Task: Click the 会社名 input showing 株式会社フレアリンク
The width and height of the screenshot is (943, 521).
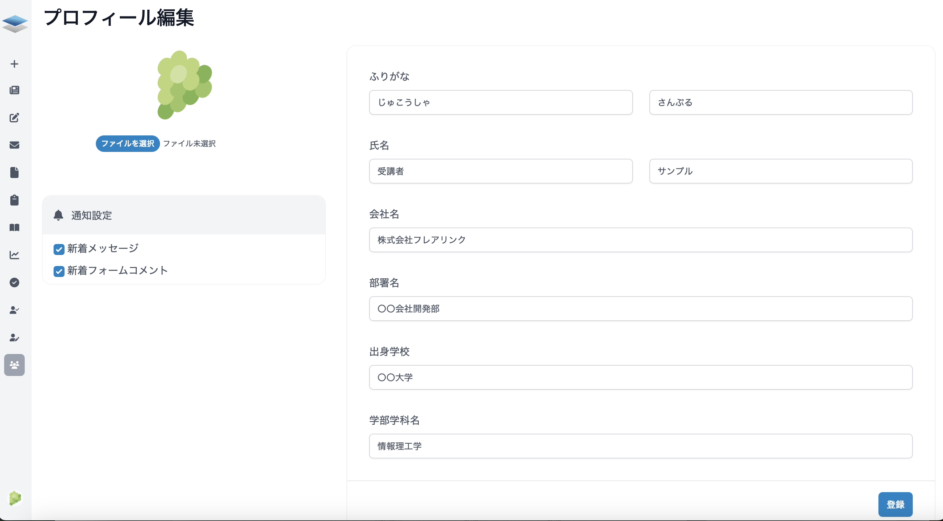Action: 640,240
